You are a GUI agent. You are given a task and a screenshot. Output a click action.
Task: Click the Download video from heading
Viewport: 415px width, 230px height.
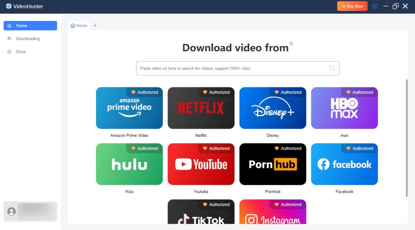[x=235, y=48]
